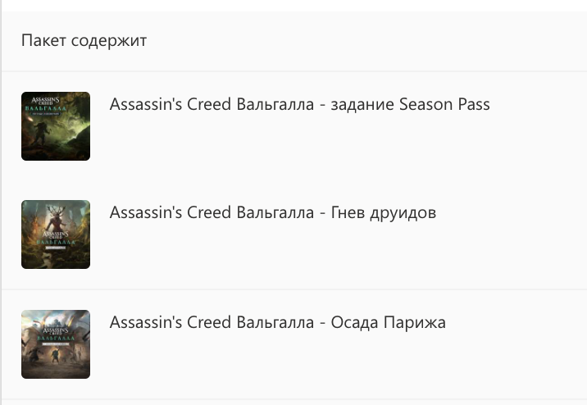Open the Season Pass cover art thumbnail
The width and height of the screenshot is (587, 405).
[x=56, y=126]
